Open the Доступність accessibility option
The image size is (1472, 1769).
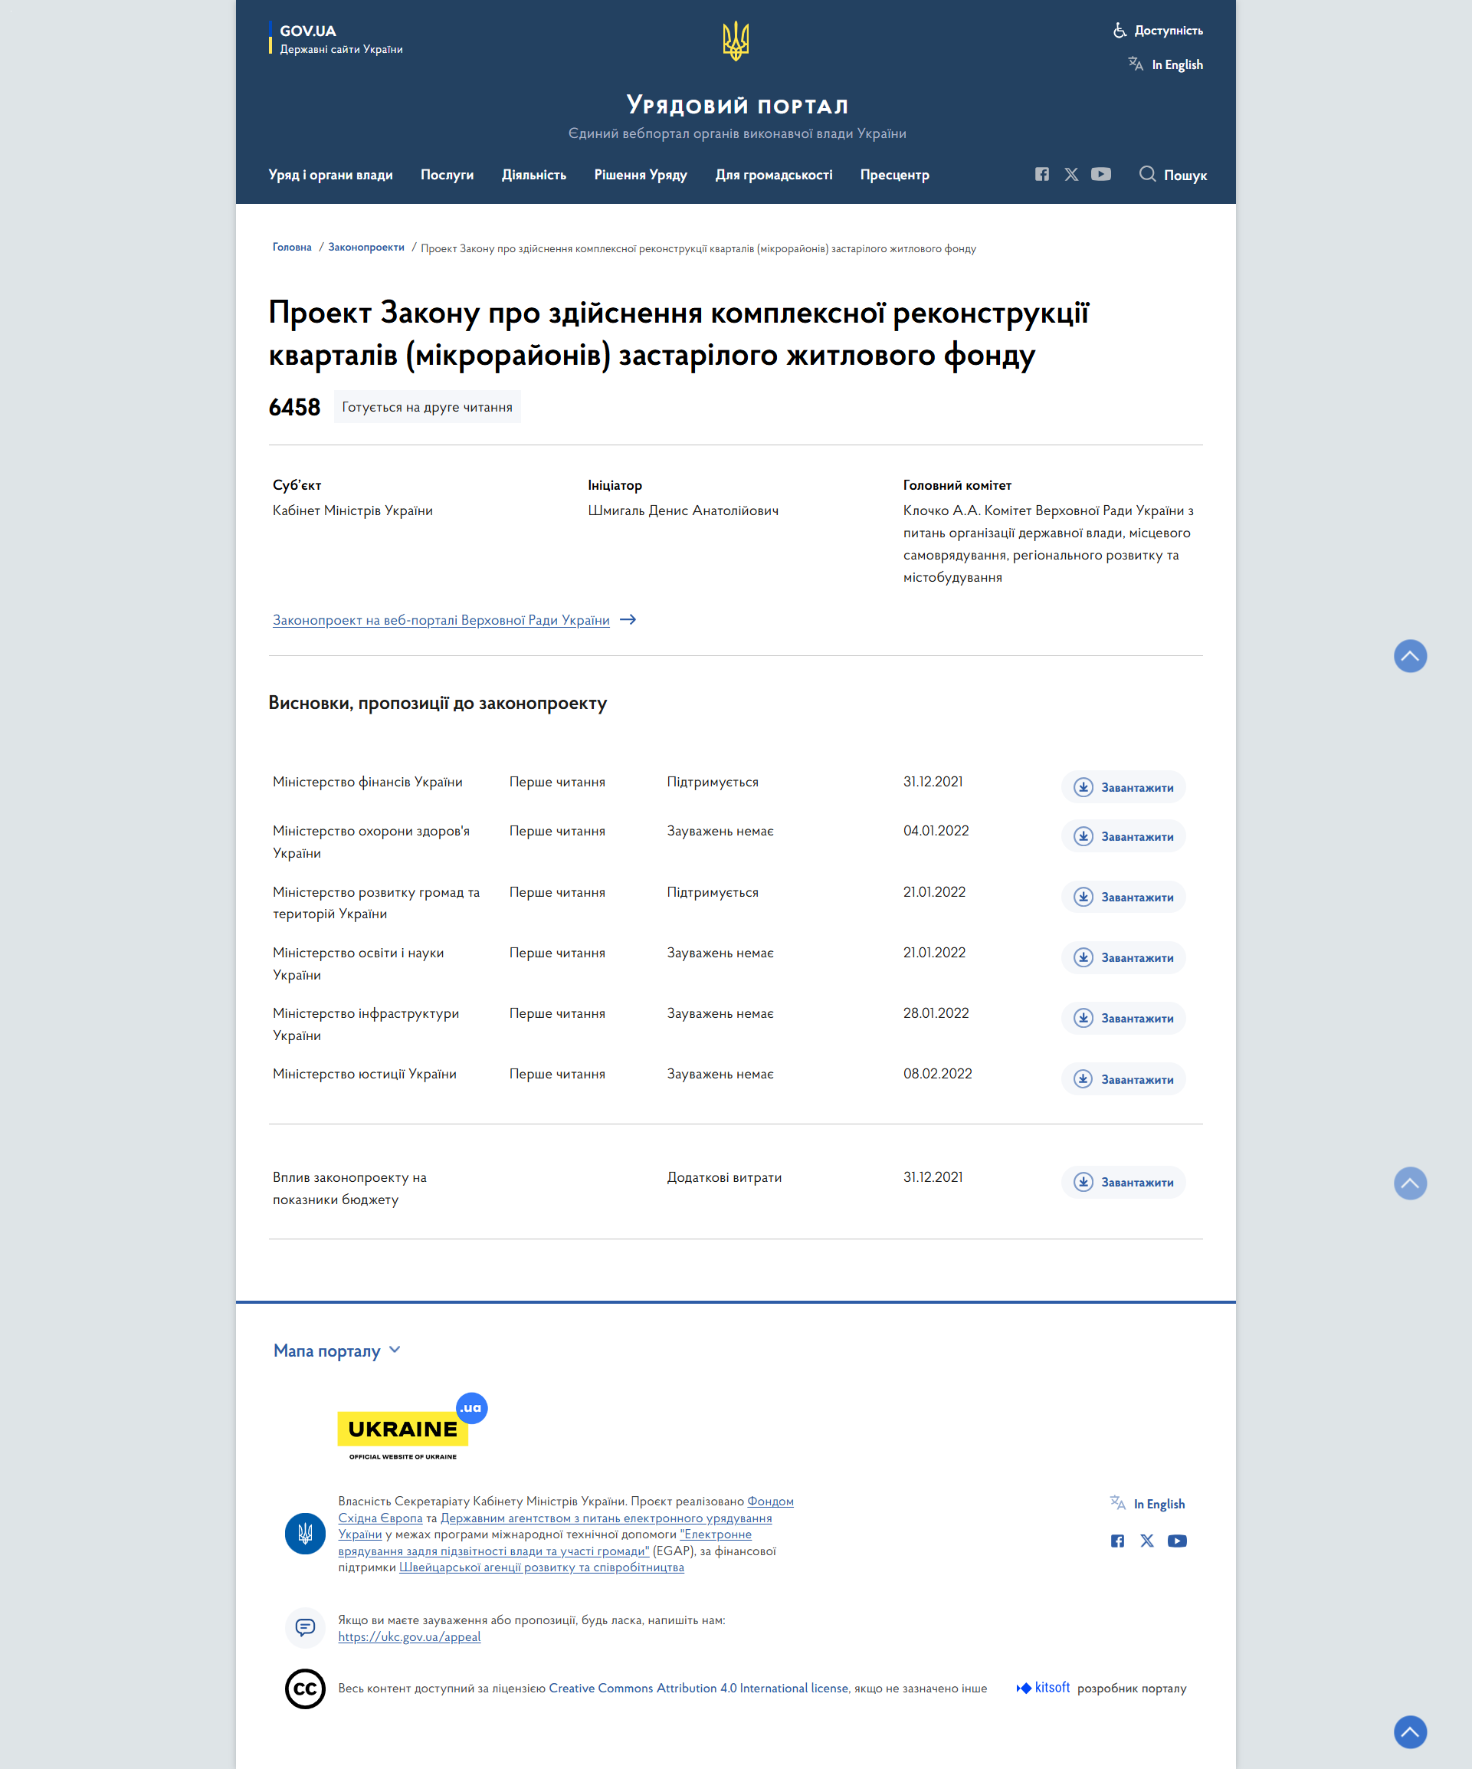(x=1158, y=31)
